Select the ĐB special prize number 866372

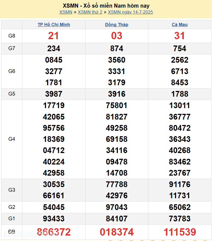point(54,232)
